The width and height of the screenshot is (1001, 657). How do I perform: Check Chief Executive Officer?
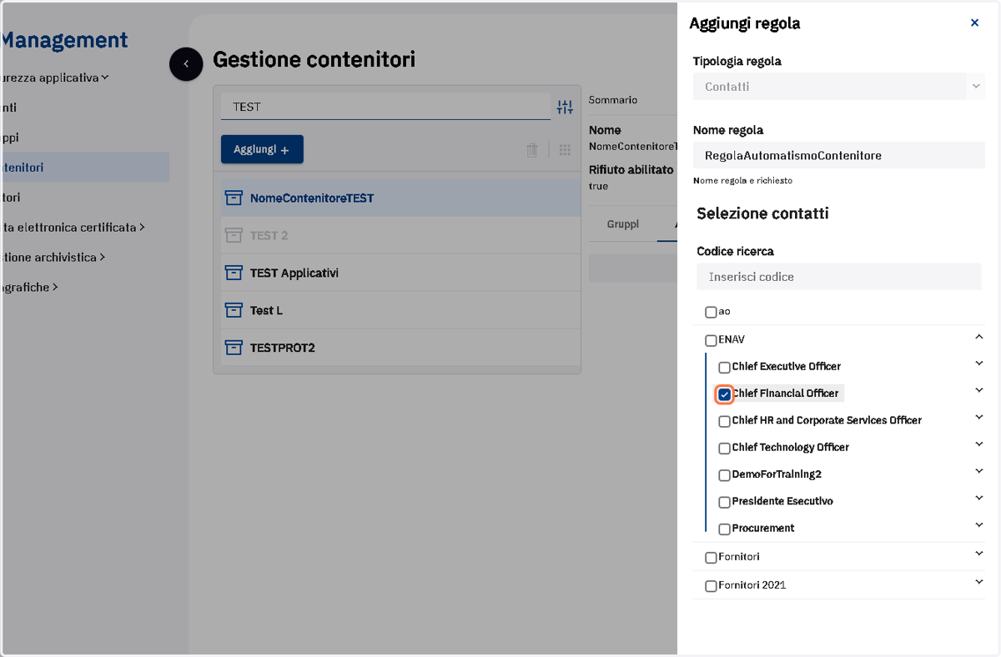coord(725,367)
